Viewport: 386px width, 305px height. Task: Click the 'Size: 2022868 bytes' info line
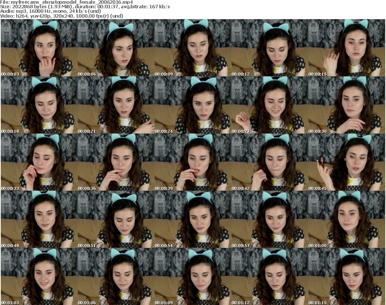pos(85,7)
